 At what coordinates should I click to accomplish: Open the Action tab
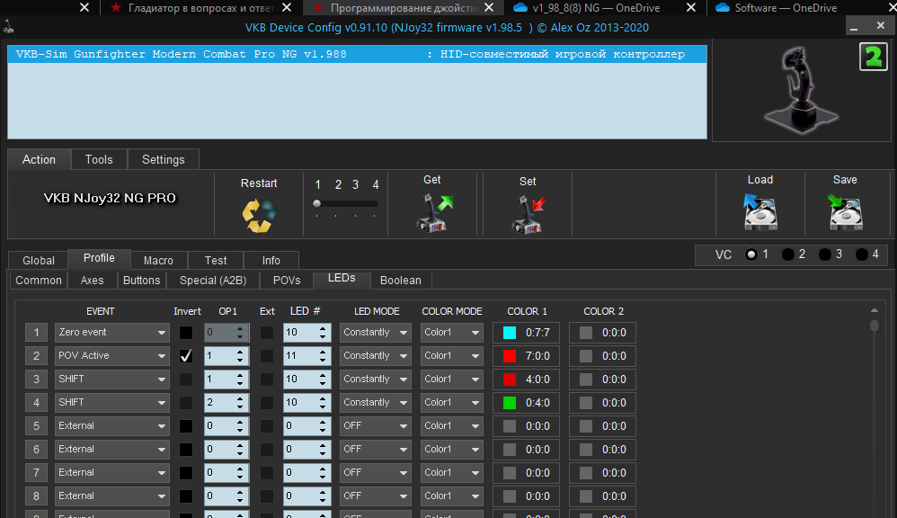[x=39, y=160]
